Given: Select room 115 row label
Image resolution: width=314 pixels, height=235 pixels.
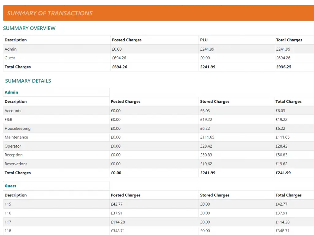Looking at the screenshot, I should point(8,204).
